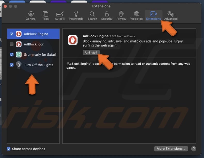Open the Websites globe pane
This screenshot has width=204, height=158.
click(x=136, y=15)
